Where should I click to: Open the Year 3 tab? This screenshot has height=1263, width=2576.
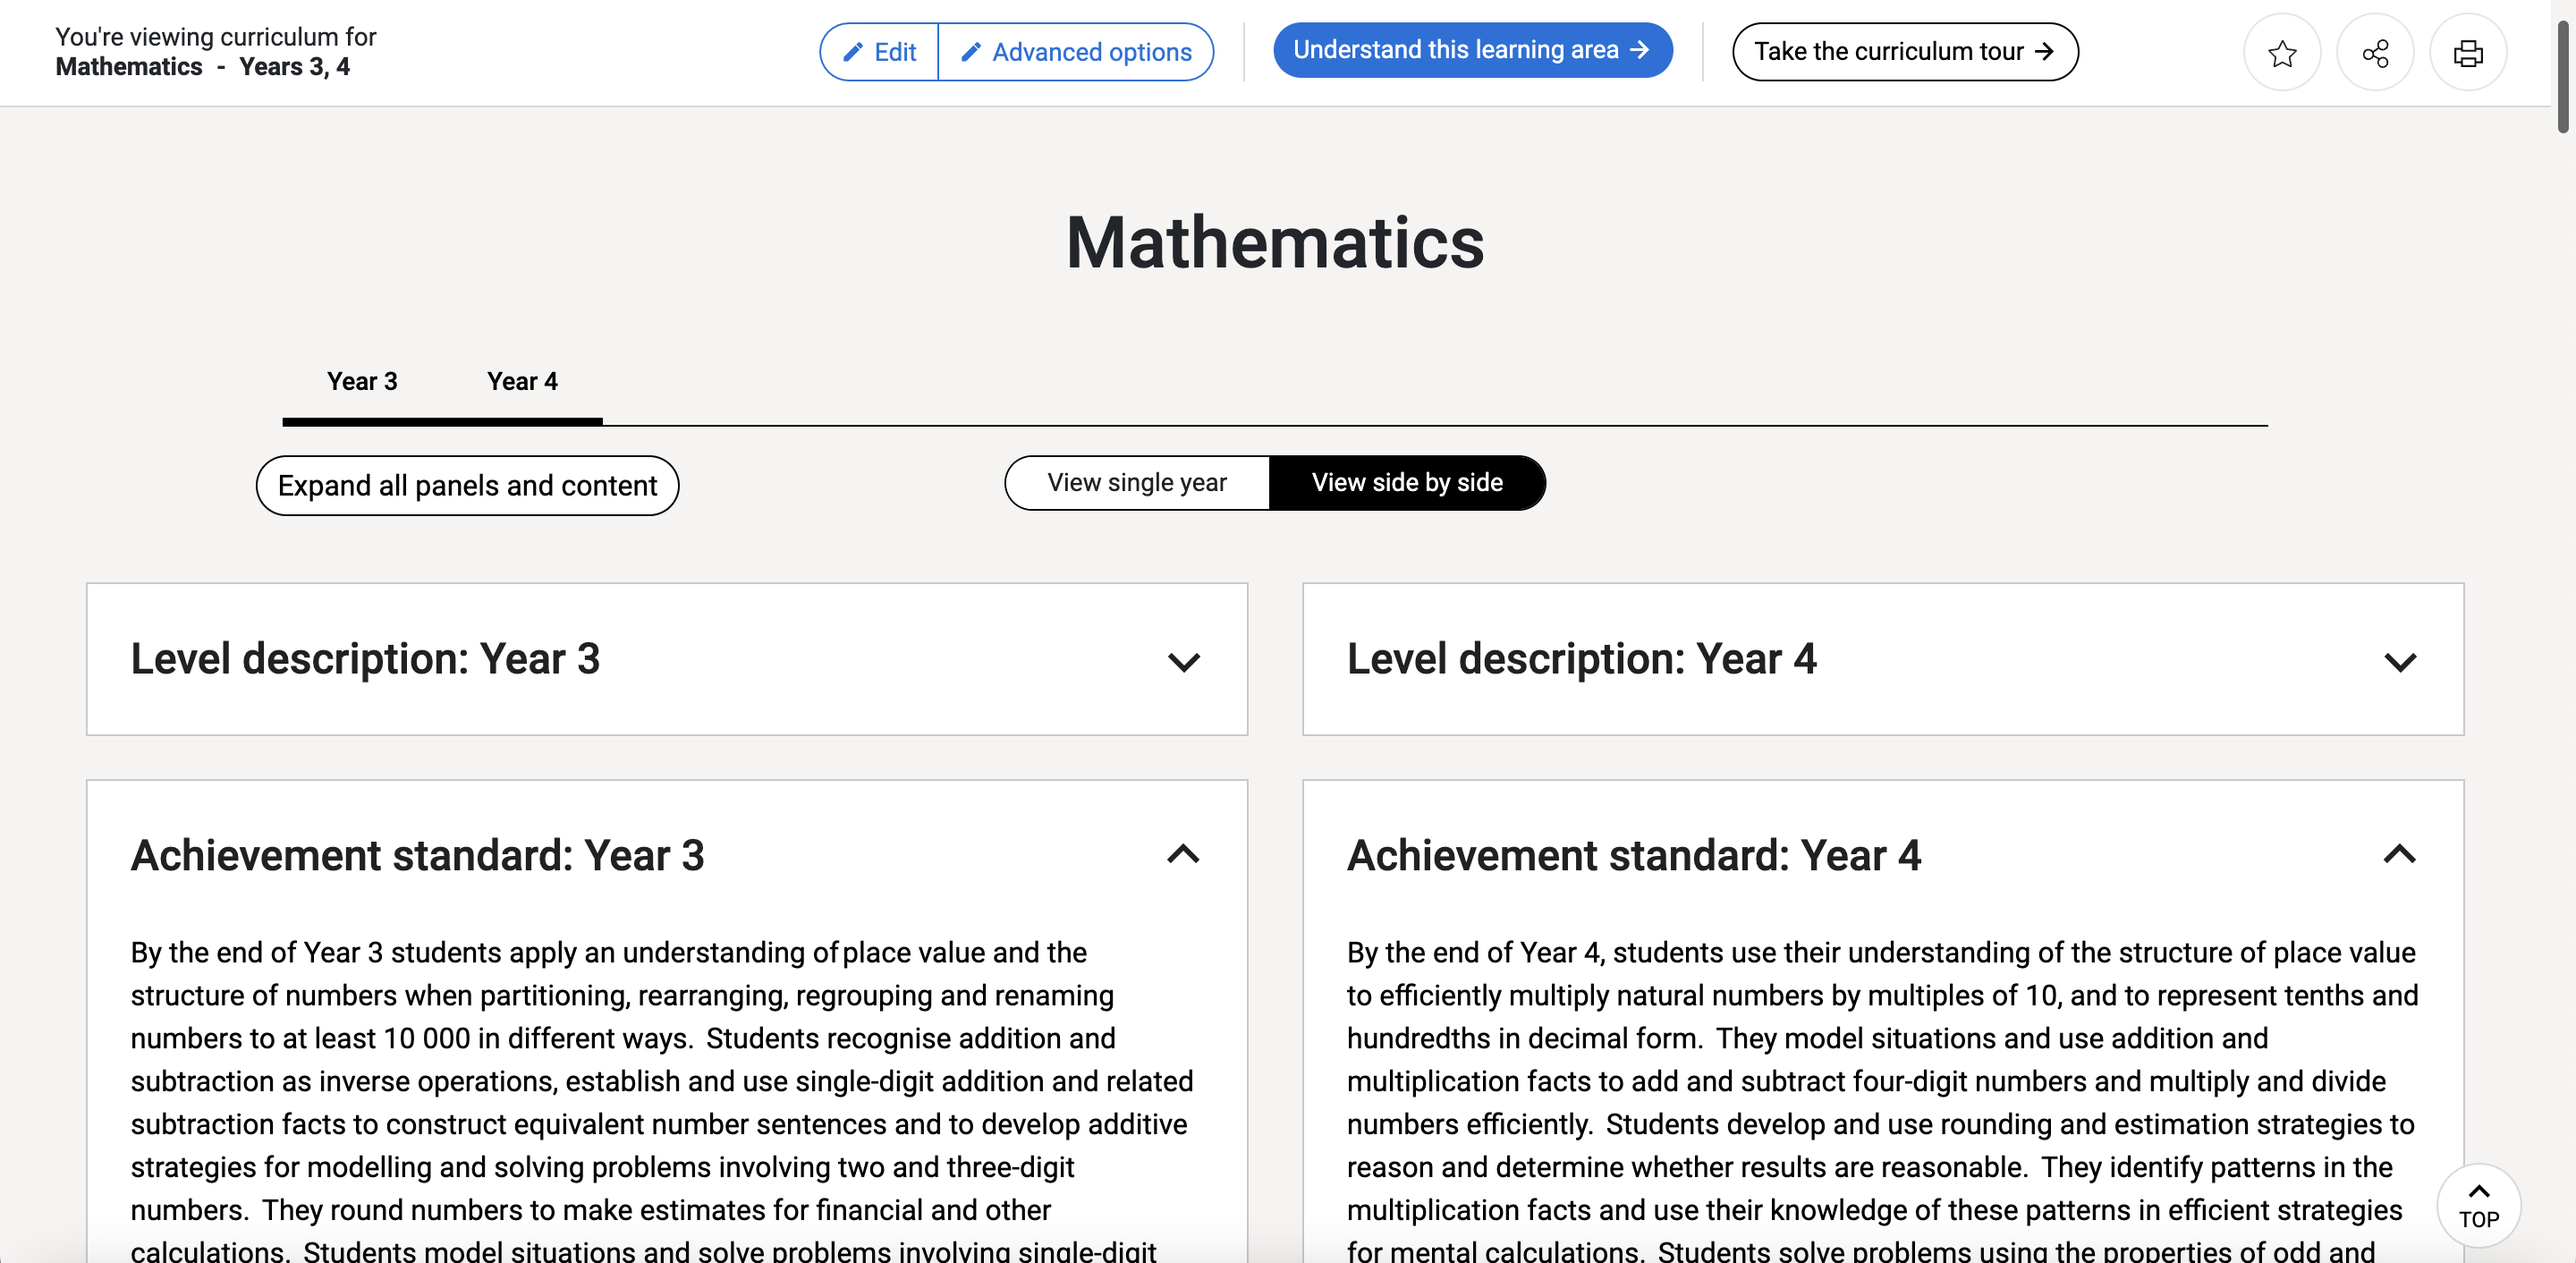point(362,381)
